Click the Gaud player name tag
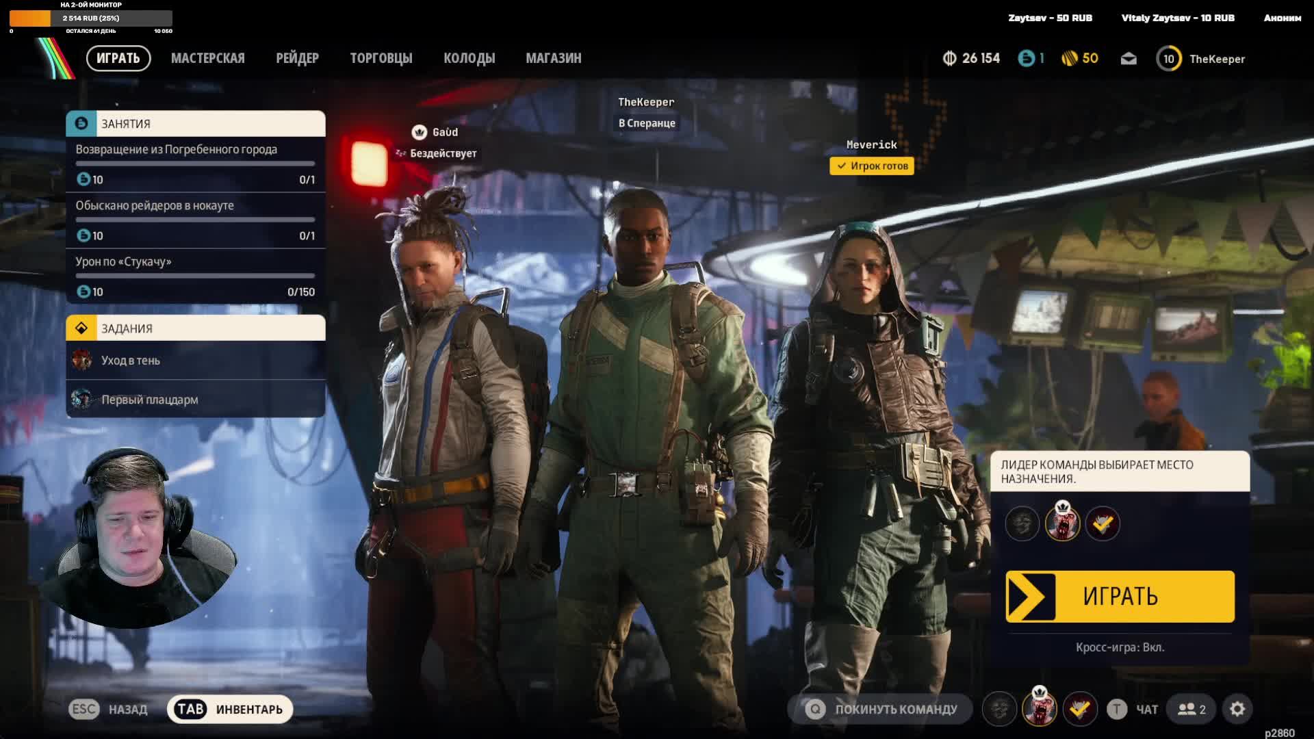 pos(445,132)
